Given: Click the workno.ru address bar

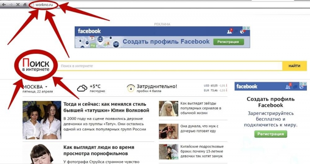Looking at the screenshot, I should (x=44, y=5).
